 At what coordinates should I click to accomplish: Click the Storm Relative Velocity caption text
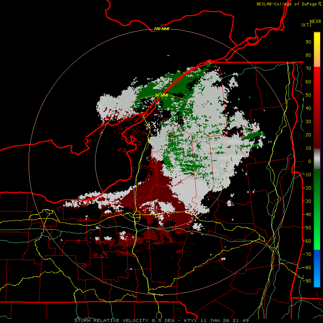161,320
